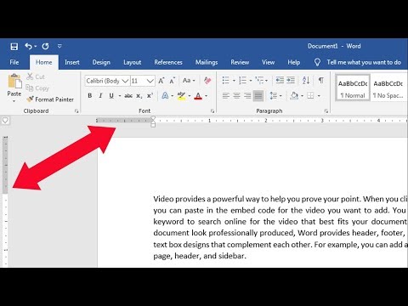Toggle superscript formatting

[150, 96]
